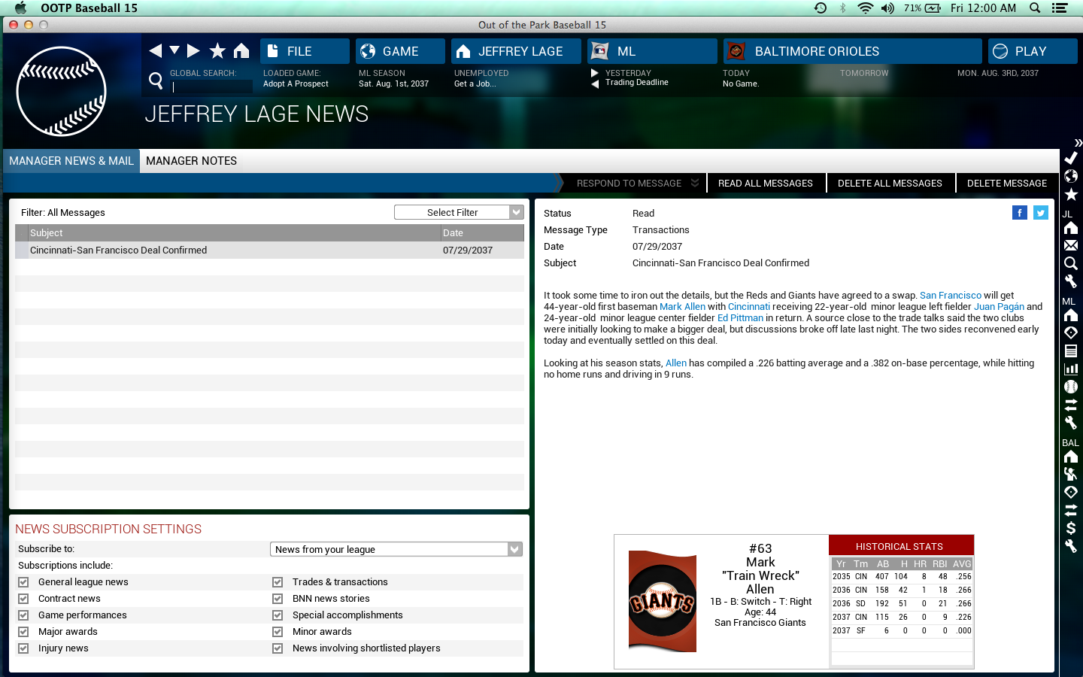
Task: Click the global search magnifier icon
Action: (x=156, y=80)
